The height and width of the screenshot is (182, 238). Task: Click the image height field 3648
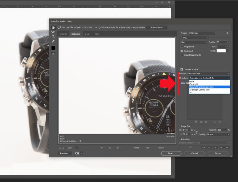click(x=186, y=134)
